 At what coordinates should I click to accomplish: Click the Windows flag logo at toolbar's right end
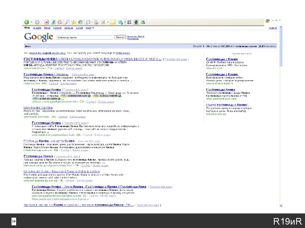(268, 21)
